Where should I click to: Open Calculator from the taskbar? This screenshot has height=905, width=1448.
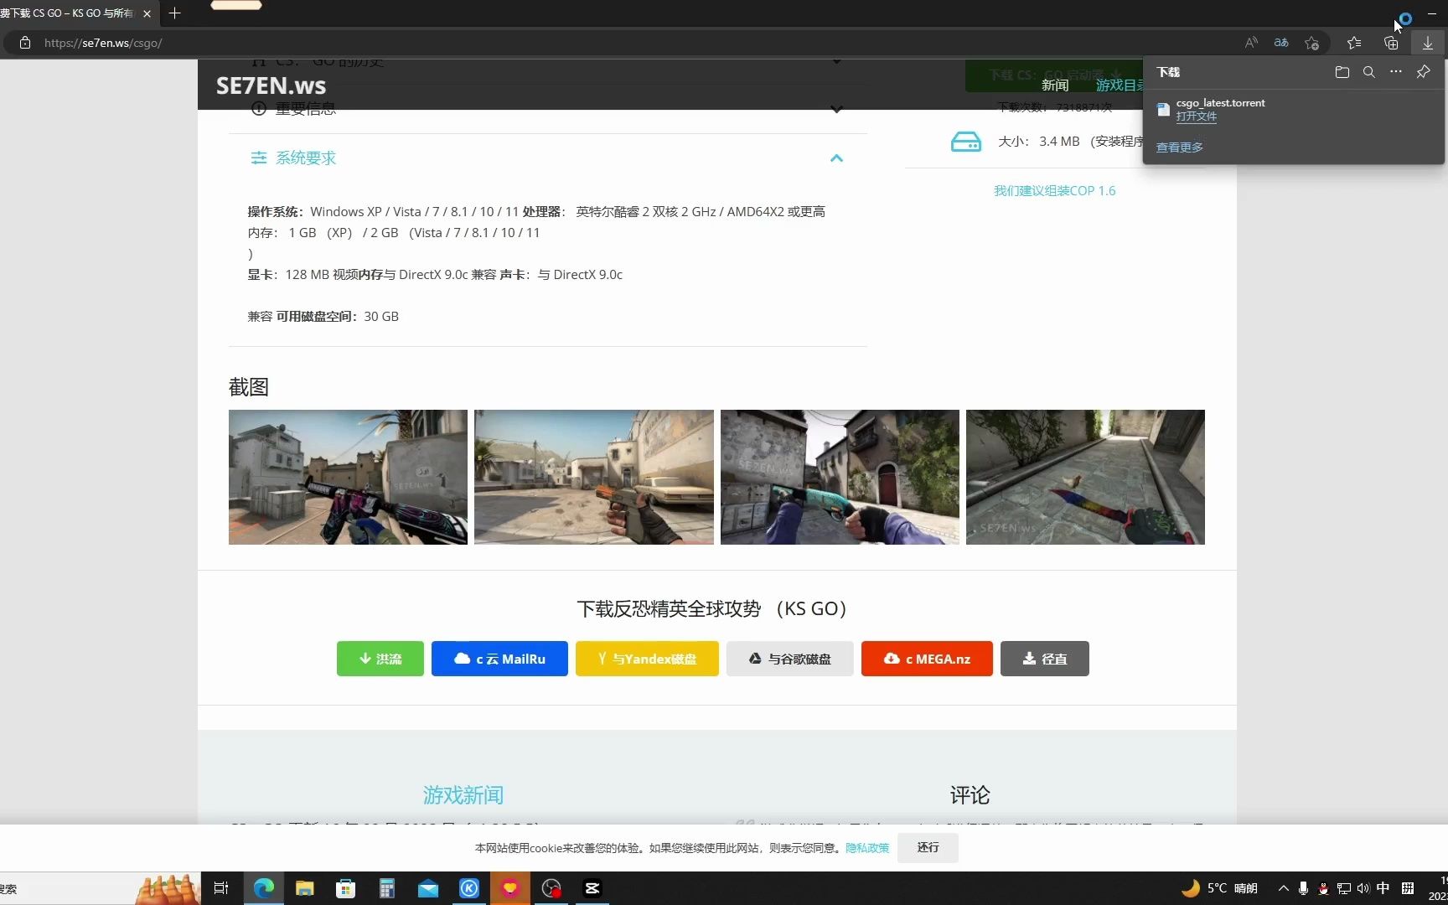[386, 888]
